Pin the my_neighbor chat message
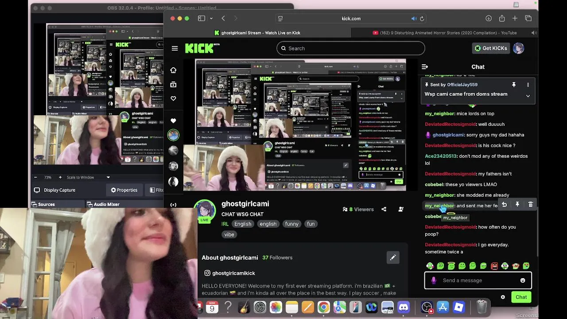This screenshot has width=567, height=319. (x=517, y=204)
